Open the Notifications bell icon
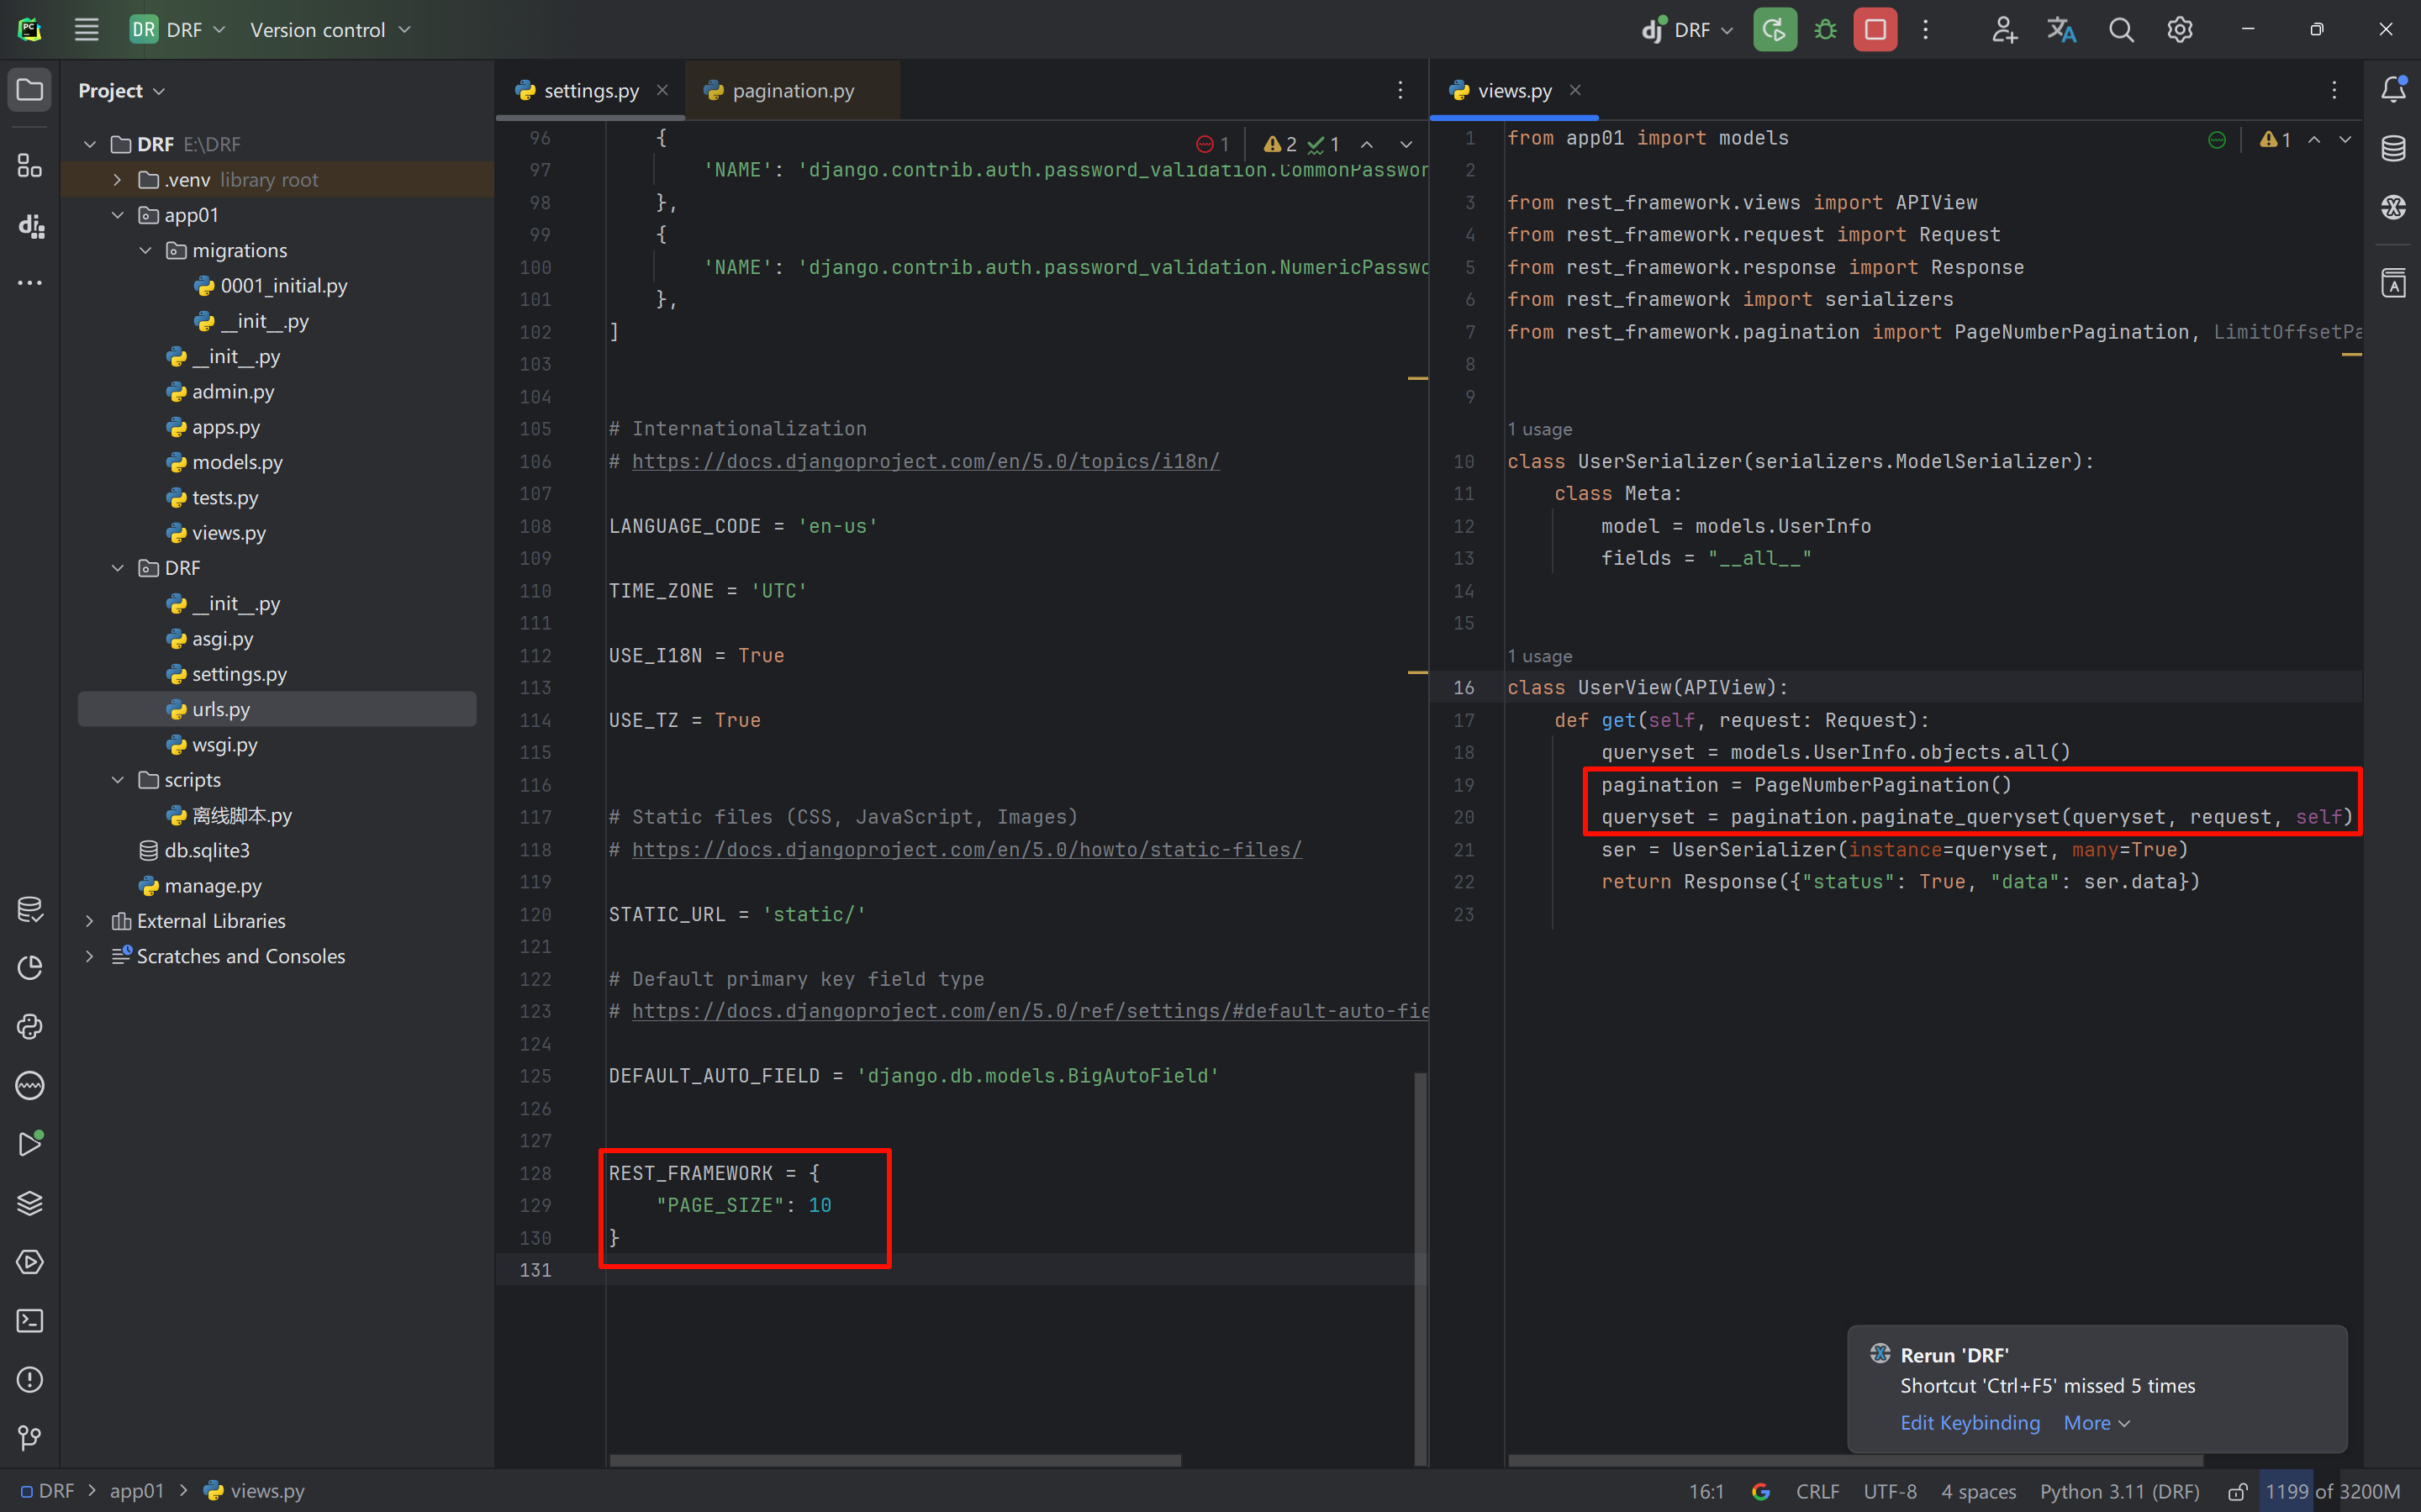The height and width of the screenshot is (1512, 2421). pos(2393,90)
